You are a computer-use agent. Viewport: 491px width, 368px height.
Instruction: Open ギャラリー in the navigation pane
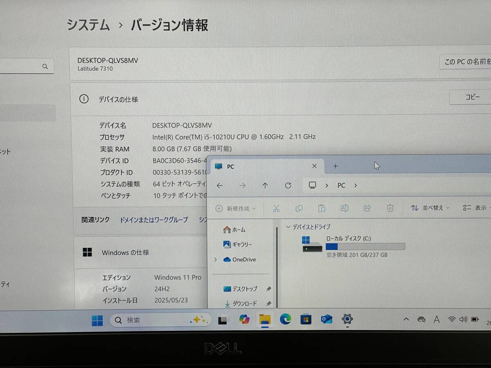[x=237, y=245]
